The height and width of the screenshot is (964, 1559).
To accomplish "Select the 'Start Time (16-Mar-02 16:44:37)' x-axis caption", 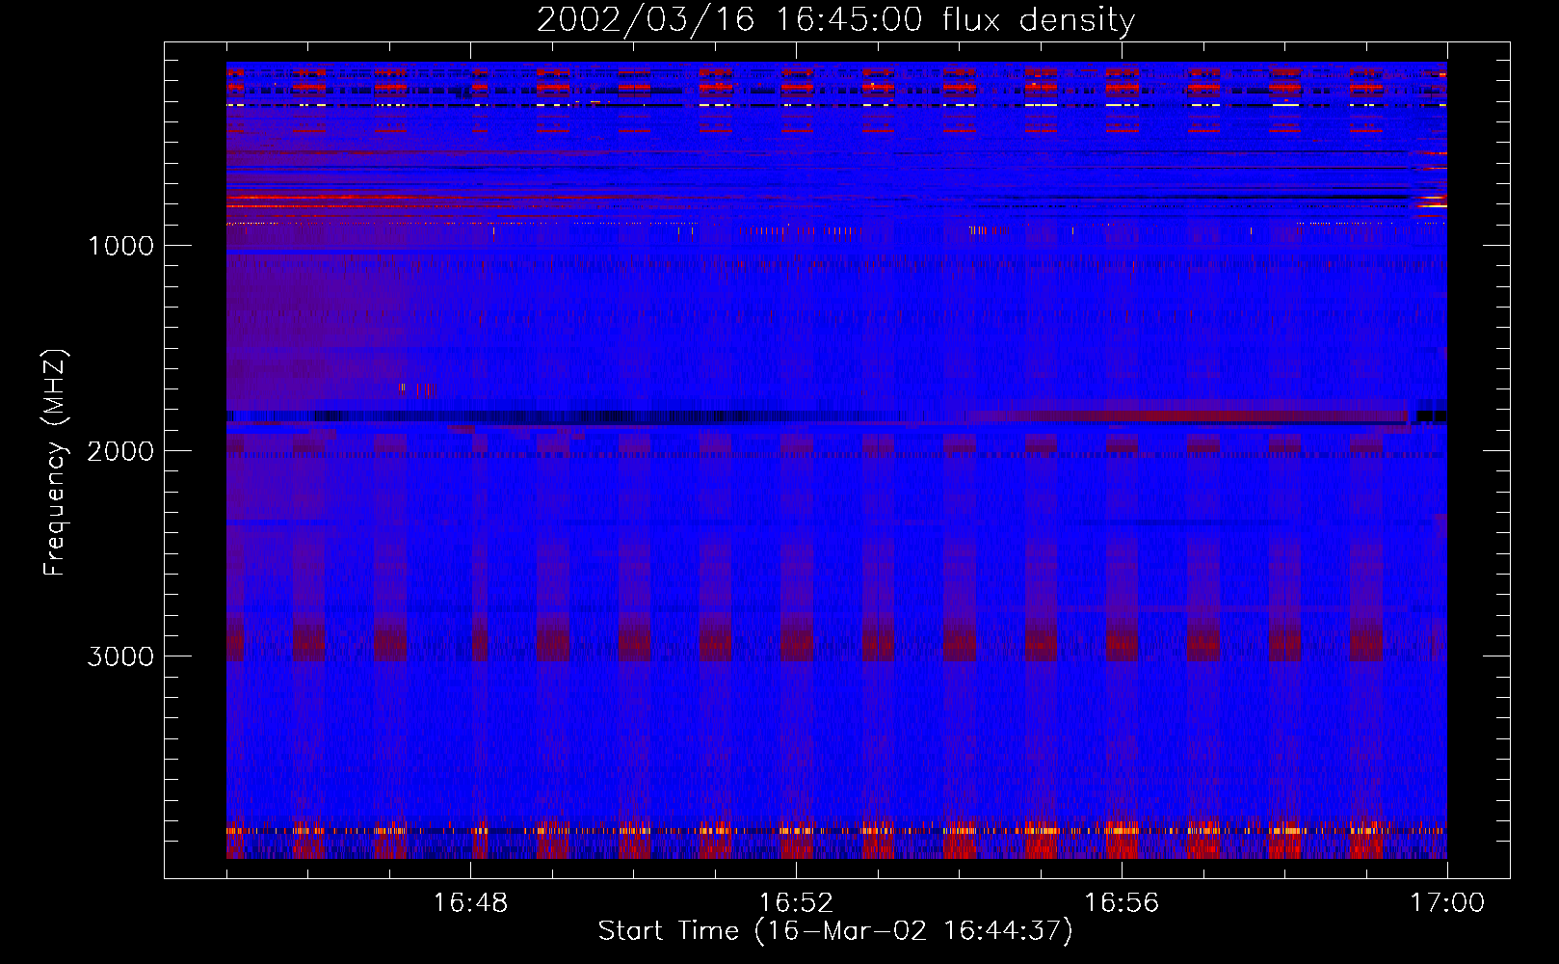I will [x=835, y=931].
